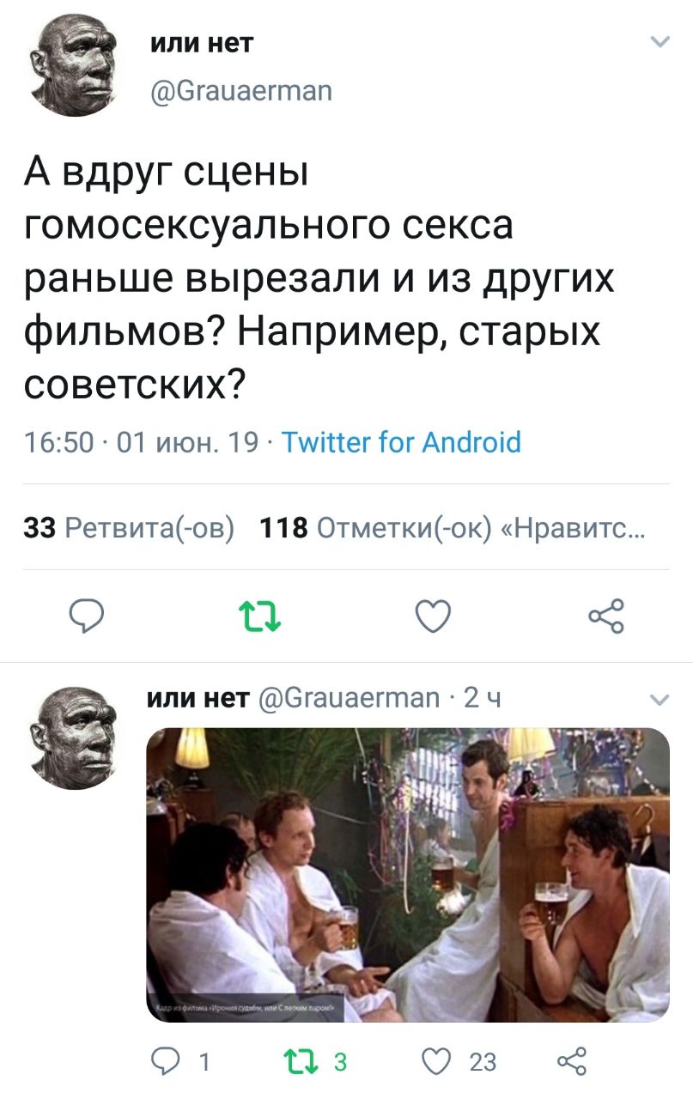
Task: Expand reply tweet options chevron
Action: point(660,701)
